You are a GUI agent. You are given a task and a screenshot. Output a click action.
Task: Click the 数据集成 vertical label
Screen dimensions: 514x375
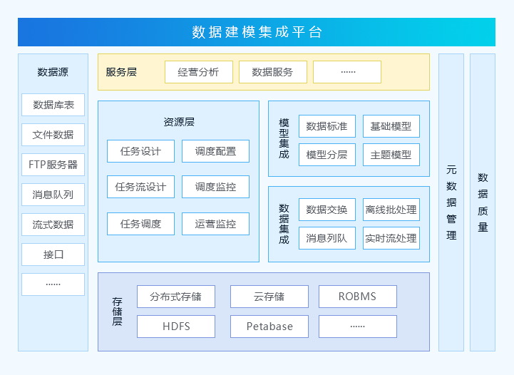(x=284, y=224)
